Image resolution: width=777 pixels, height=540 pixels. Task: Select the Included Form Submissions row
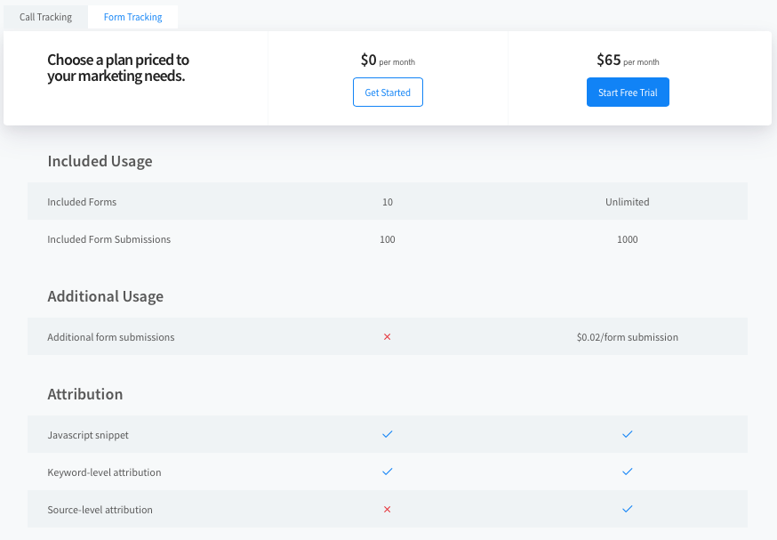tap(108, 239)
